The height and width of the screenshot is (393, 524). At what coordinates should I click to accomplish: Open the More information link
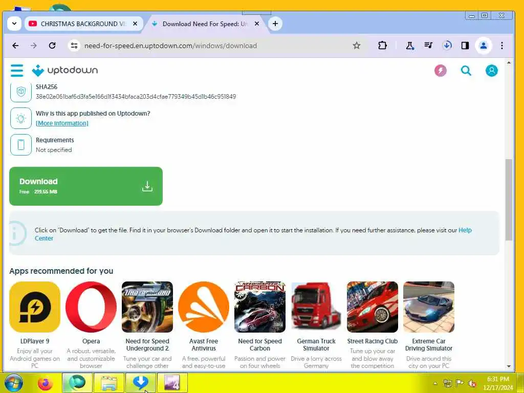pos(62,123)
